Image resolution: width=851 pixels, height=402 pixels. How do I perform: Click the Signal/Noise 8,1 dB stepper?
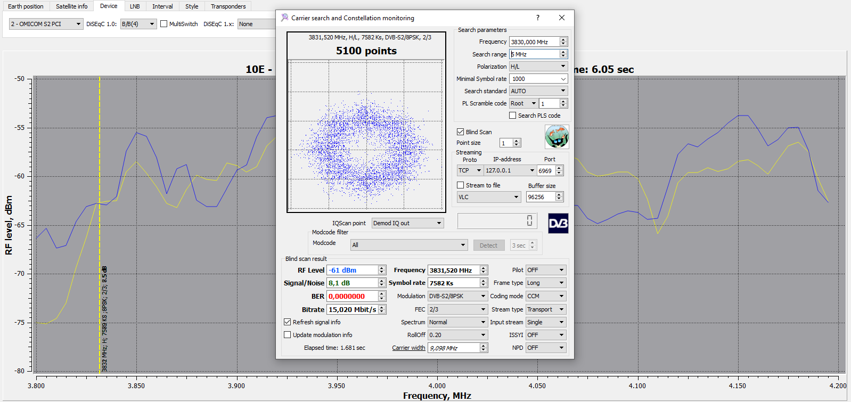click(382, 283)
